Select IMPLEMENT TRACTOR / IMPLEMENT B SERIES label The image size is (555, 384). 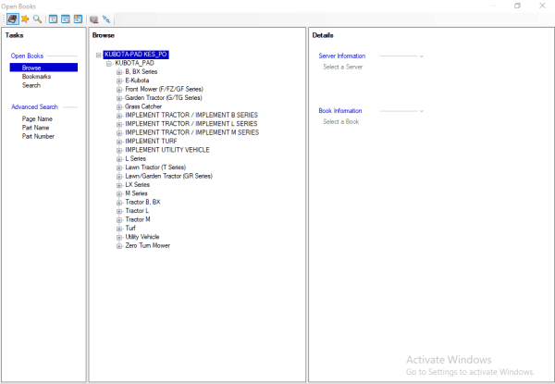[191, 115]
